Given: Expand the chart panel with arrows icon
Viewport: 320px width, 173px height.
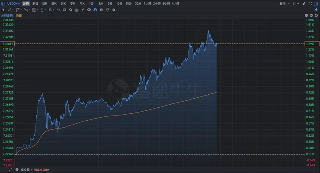Looking at the screenshot, I should point(10,170).
